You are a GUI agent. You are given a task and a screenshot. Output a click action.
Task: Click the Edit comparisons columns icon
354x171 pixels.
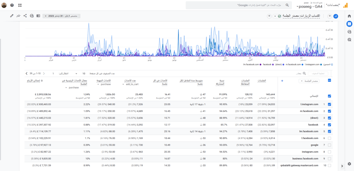point(38,16)
